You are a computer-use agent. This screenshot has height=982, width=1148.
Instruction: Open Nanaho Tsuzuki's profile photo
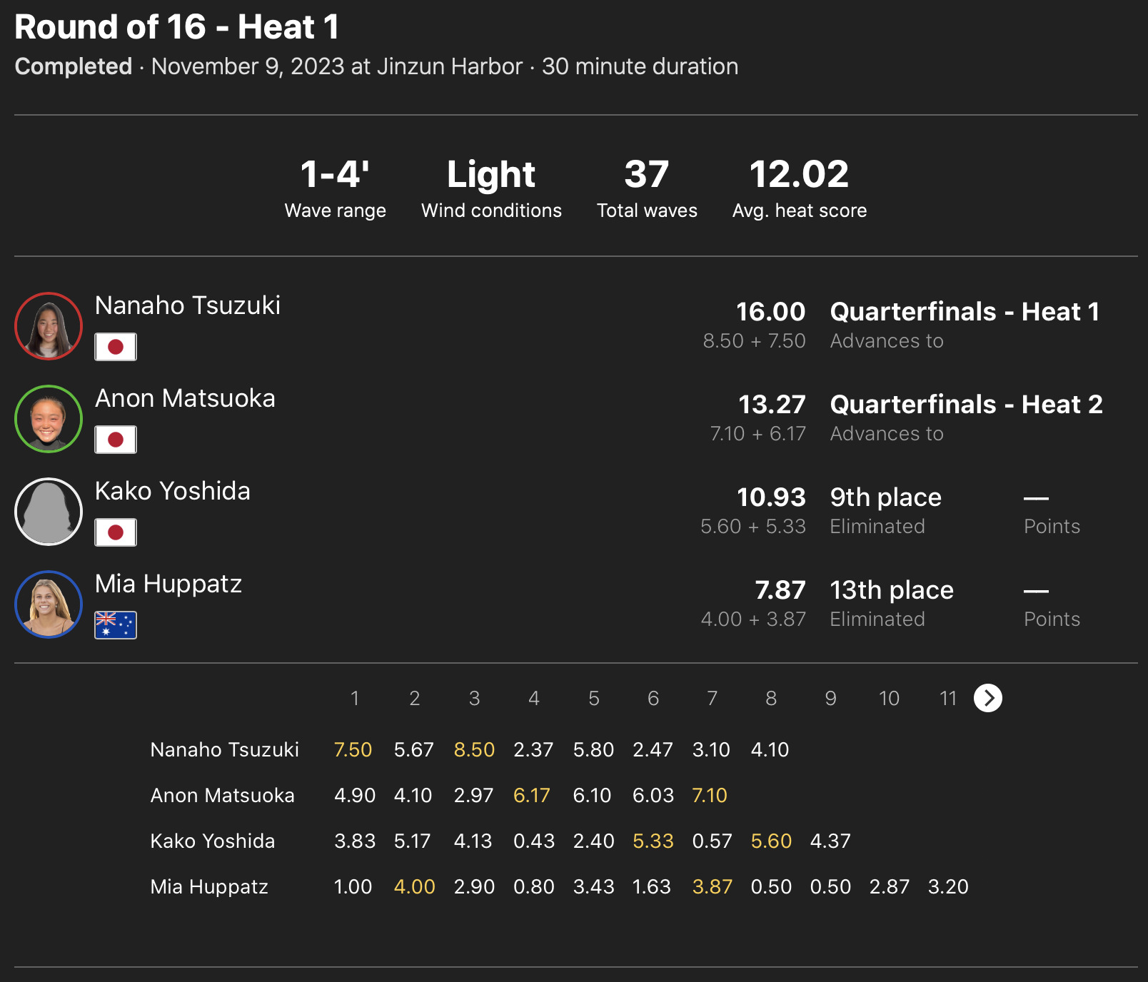pos(49,326)
